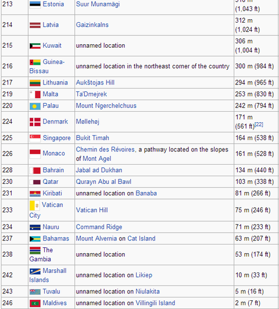Open the Kuwait country link
Image resolution: width=279 pixels, height=309 pixels.
52,45
